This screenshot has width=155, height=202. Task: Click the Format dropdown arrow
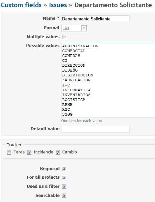[x=84, y=28]
